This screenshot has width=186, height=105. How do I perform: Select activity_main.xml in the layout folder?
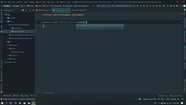[19, 52]
